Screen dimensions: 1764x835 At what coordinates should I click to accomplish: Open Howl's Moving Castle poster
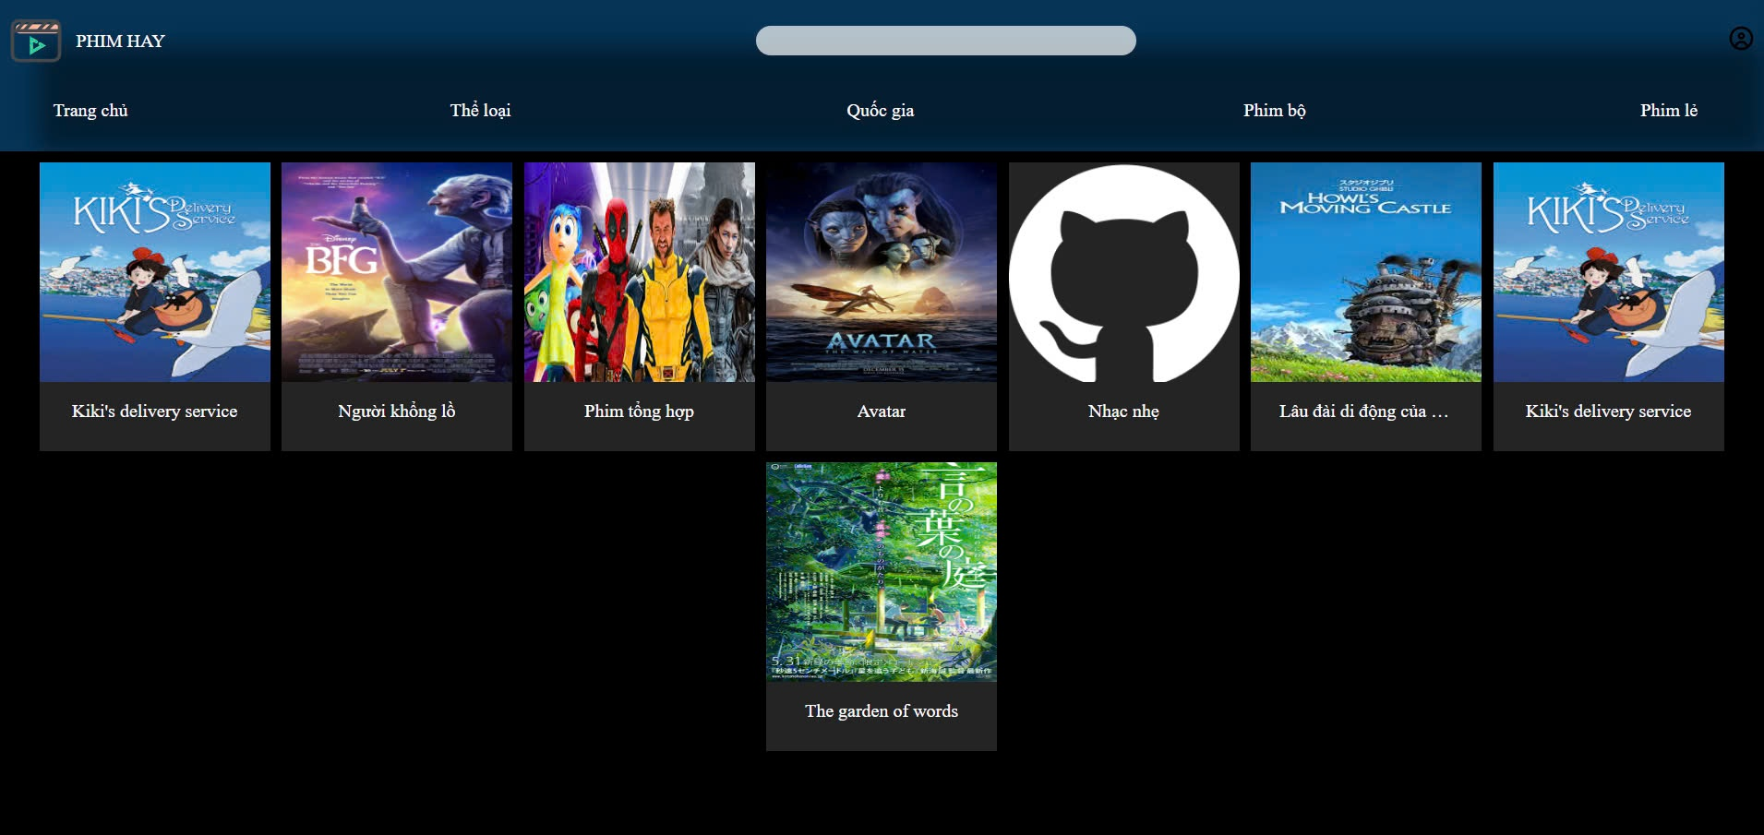pos(1366,272)
